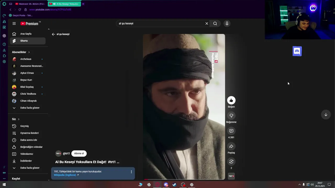Open the Cihan Albayrak channel
Image resolution: width=335 pixels, height=188 pixels.
pos(28,101)
